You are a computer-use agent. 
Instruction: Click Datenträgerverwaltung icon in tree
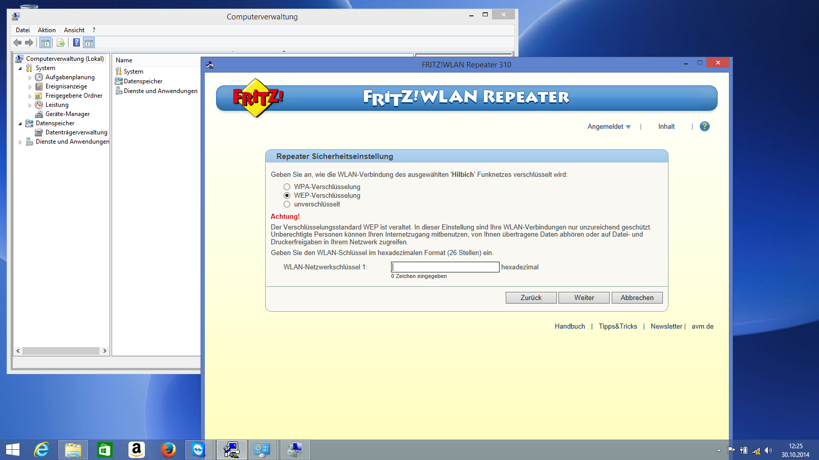coord(39,132)
